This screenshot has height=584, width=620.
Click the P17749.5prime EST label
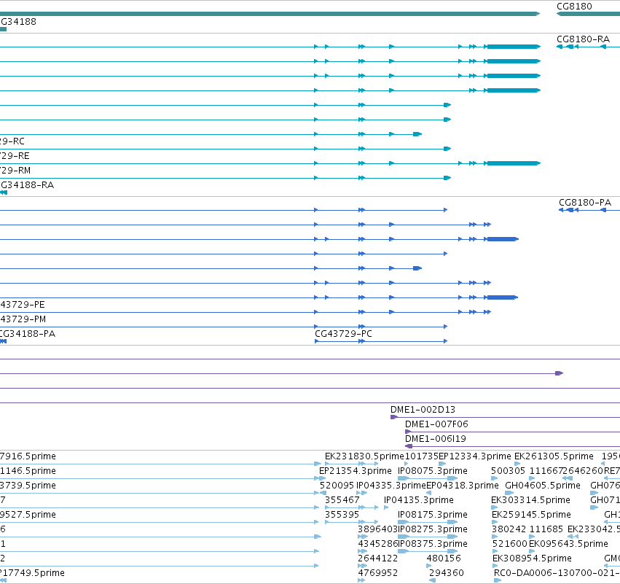click(32, 573)
